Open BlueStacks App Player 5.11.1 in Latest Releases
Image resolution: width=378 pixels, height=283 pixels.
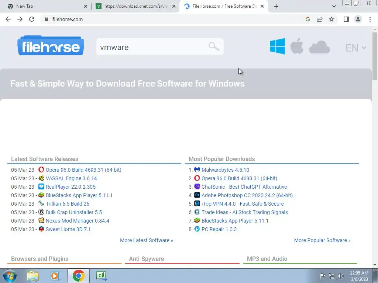79,195
